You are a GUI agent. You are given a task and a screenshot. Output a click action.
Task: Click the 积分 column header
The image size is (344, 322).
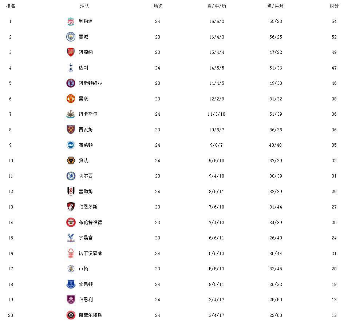coord(334,6)
